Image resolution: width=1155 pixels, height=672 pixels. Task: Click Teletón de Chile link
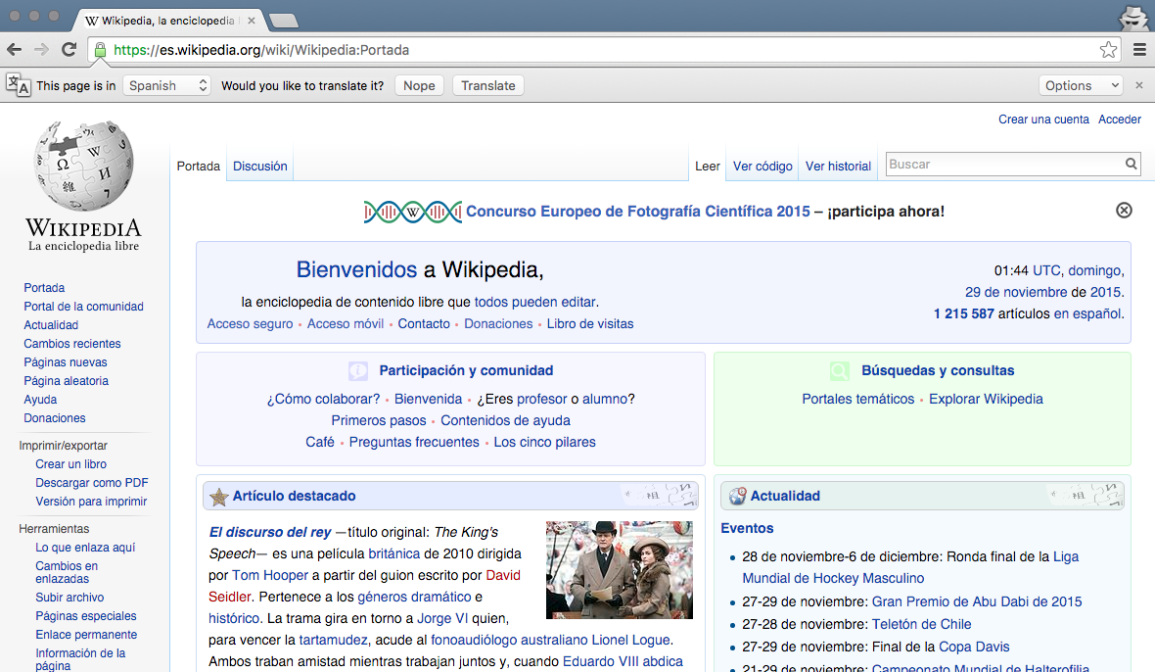pyautogui.click(x=921, y=624)
